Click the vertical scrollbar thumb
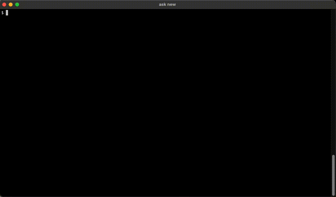The width and height of the screenshot is (336, 197). (333, 175)
